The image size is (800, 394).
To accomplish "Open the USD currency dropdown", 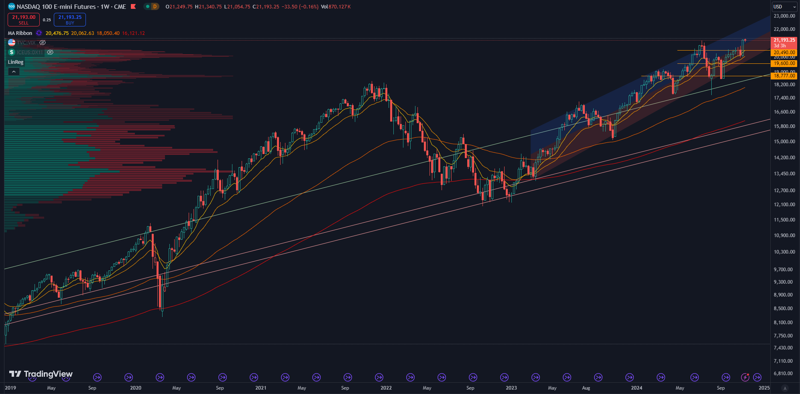I will point(785,6).
